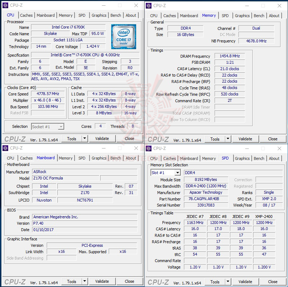Click DRAM Frequency value 1454.8 MHz
Image resolution: width=288 pixels, height=287 pixels.
230,56
